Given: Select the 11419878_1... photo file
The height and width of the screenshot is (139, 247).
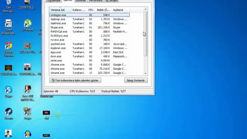Looking at the screenshot, I should coord(27,69).
